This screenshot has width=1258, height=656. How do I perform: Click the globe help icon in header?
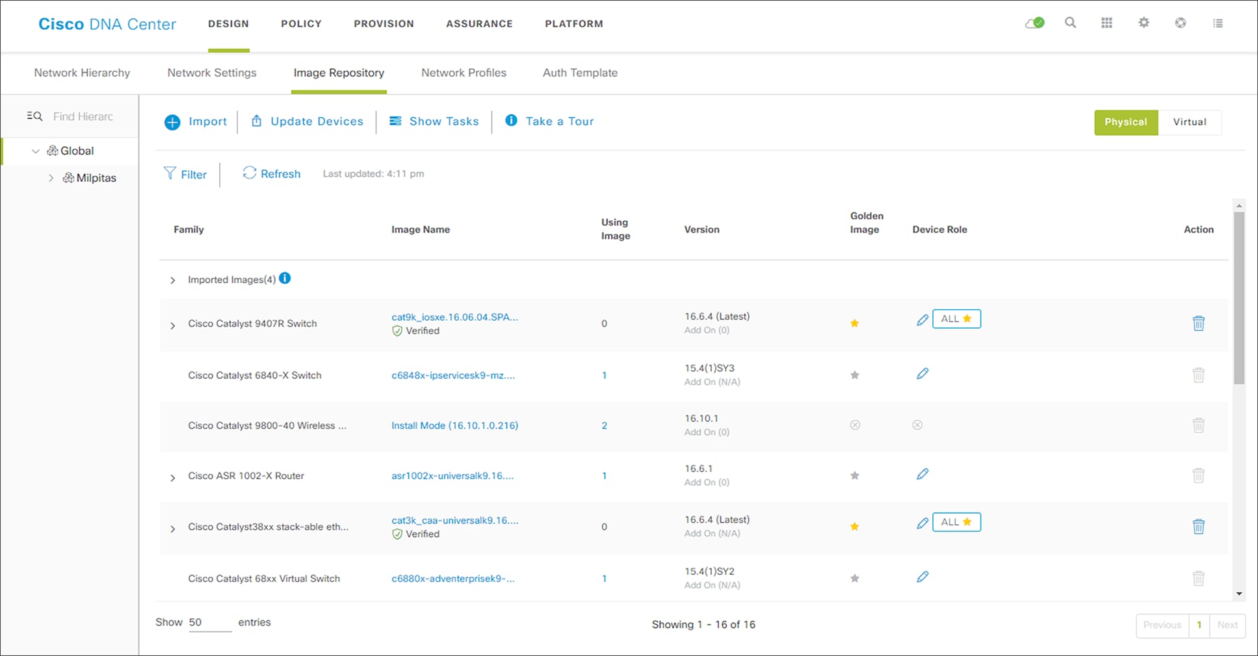click(x=1181, y=23)
